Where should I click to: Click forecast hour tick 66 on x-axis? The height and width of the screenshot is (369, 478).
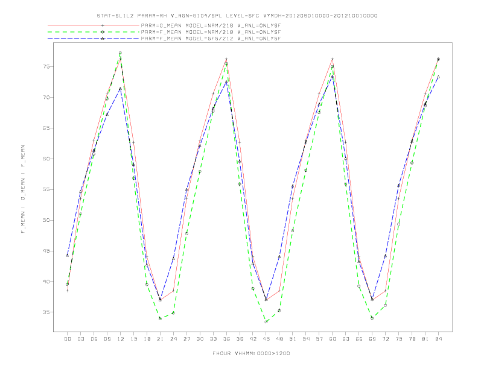(x=359, y=339)
